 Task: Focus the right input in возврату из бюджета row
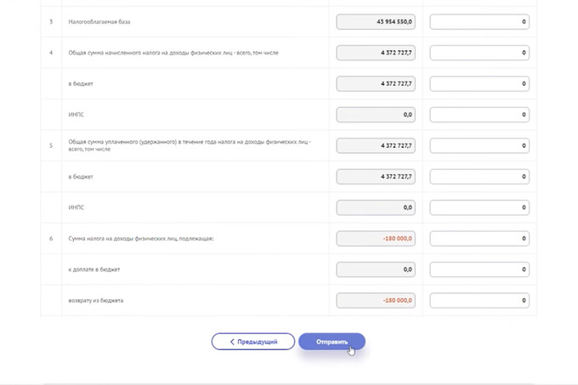(x=479, y=300)
